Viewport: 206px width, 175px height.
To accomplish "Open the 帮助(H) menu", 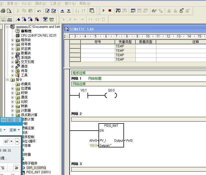I will pos(85,4).
